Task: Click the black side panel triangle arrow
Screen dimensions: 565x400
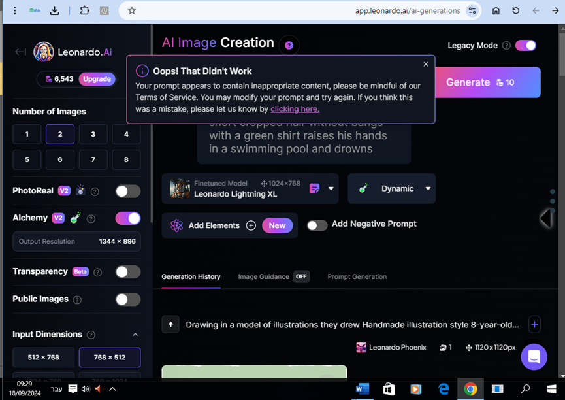Action: point(545,218)
